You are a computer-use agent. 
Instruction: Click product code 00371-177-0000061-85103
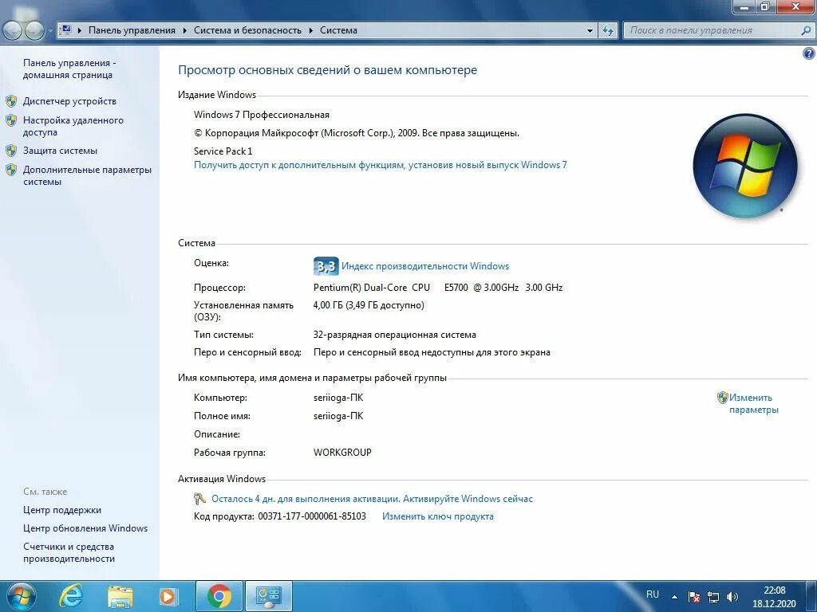(312, 516)
